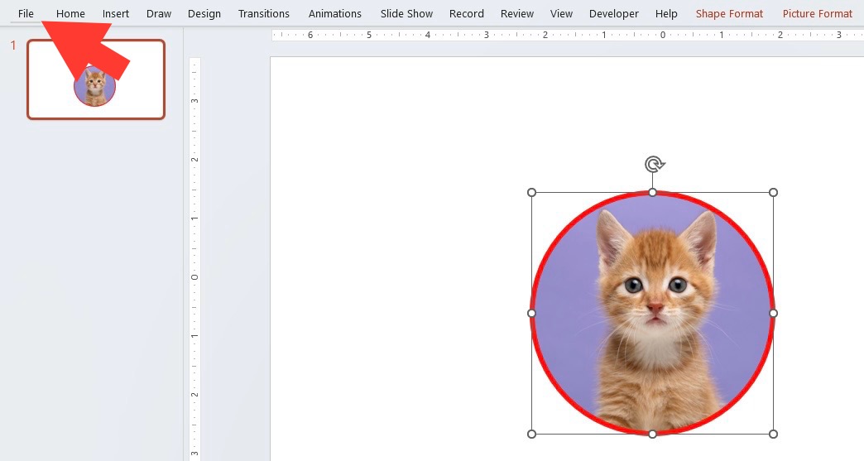Select the Developer tab

click(613, 14)
